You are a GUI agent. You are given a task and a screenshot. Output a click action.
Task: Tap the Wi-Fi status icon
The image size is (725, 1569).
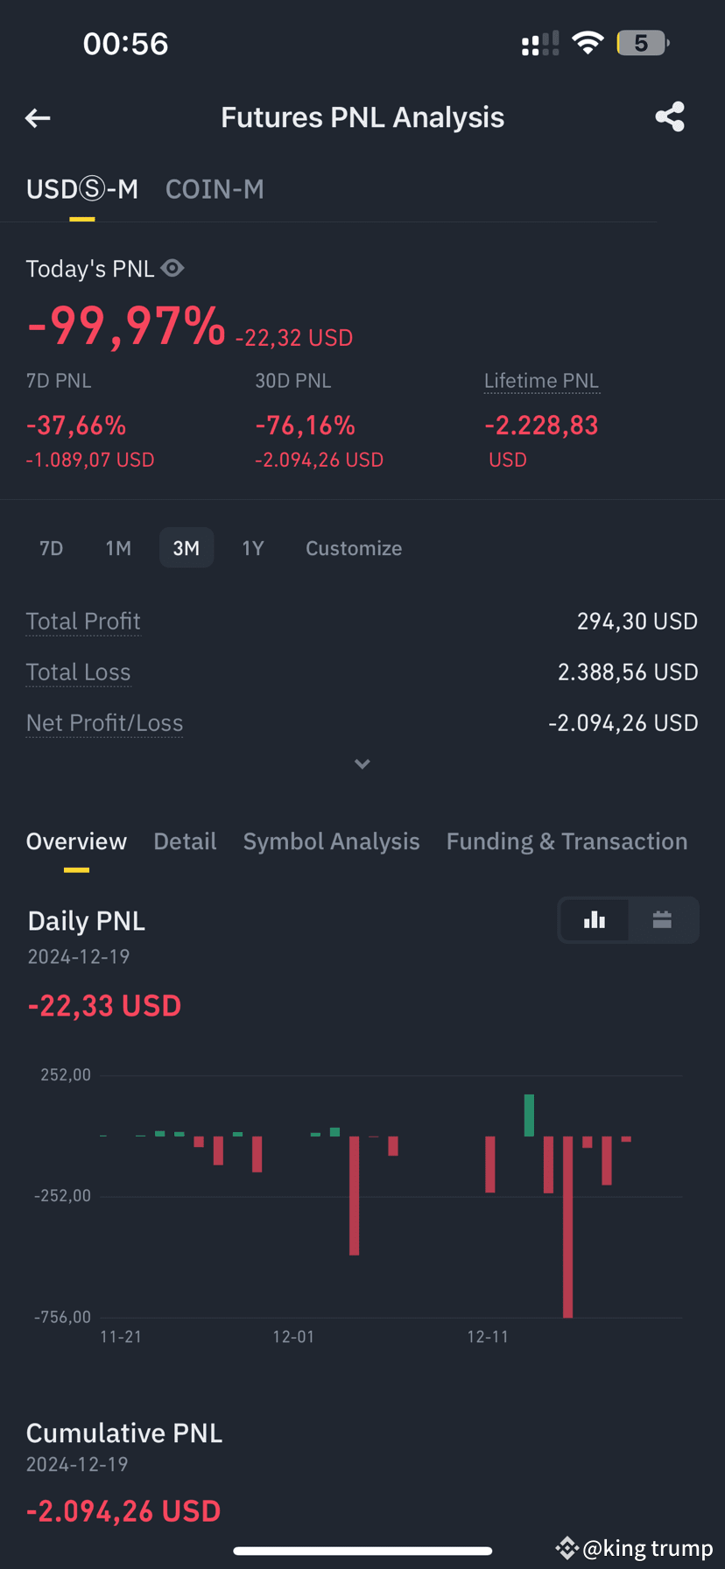tap(588, 43)
